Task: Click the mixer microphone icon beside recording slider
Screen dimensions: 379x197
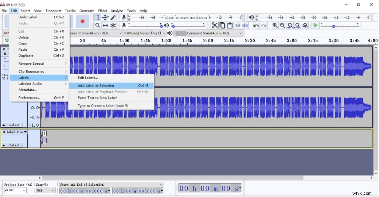Action: click(124, 25)
